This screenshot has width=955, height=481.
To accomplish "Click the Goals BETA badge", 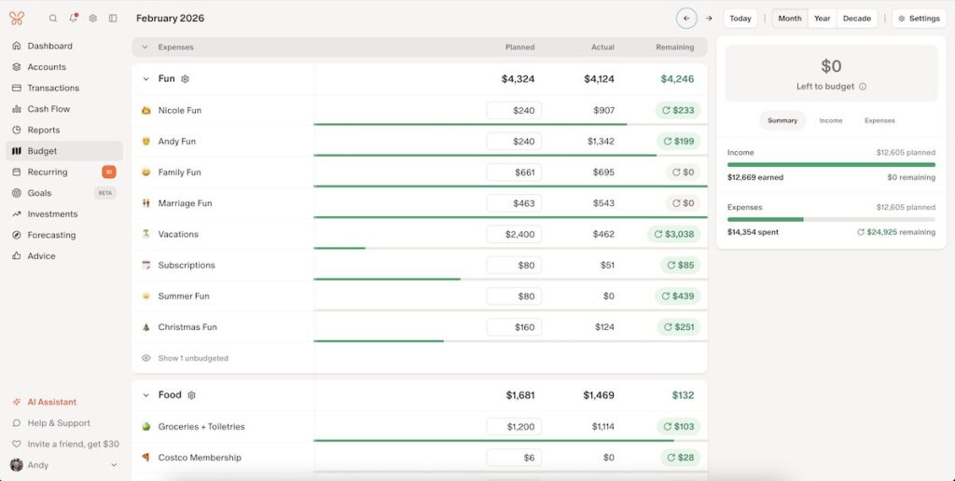I will (x=105, y=193).
